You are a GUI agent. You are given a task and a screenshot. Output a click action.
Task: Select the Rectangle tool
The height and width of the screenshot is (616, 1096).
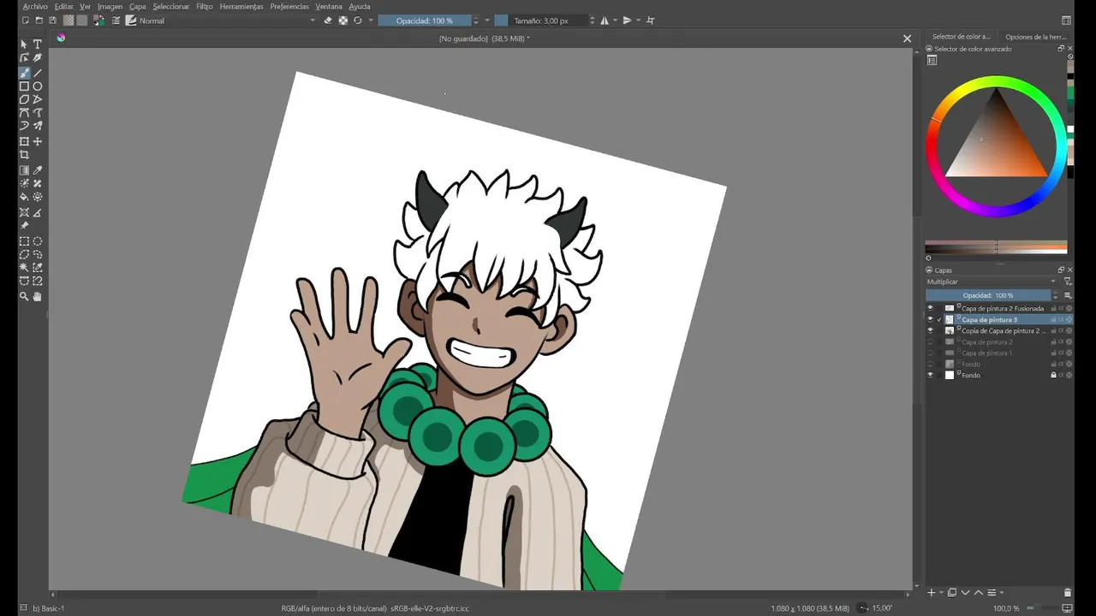click(x=24, y=86)
